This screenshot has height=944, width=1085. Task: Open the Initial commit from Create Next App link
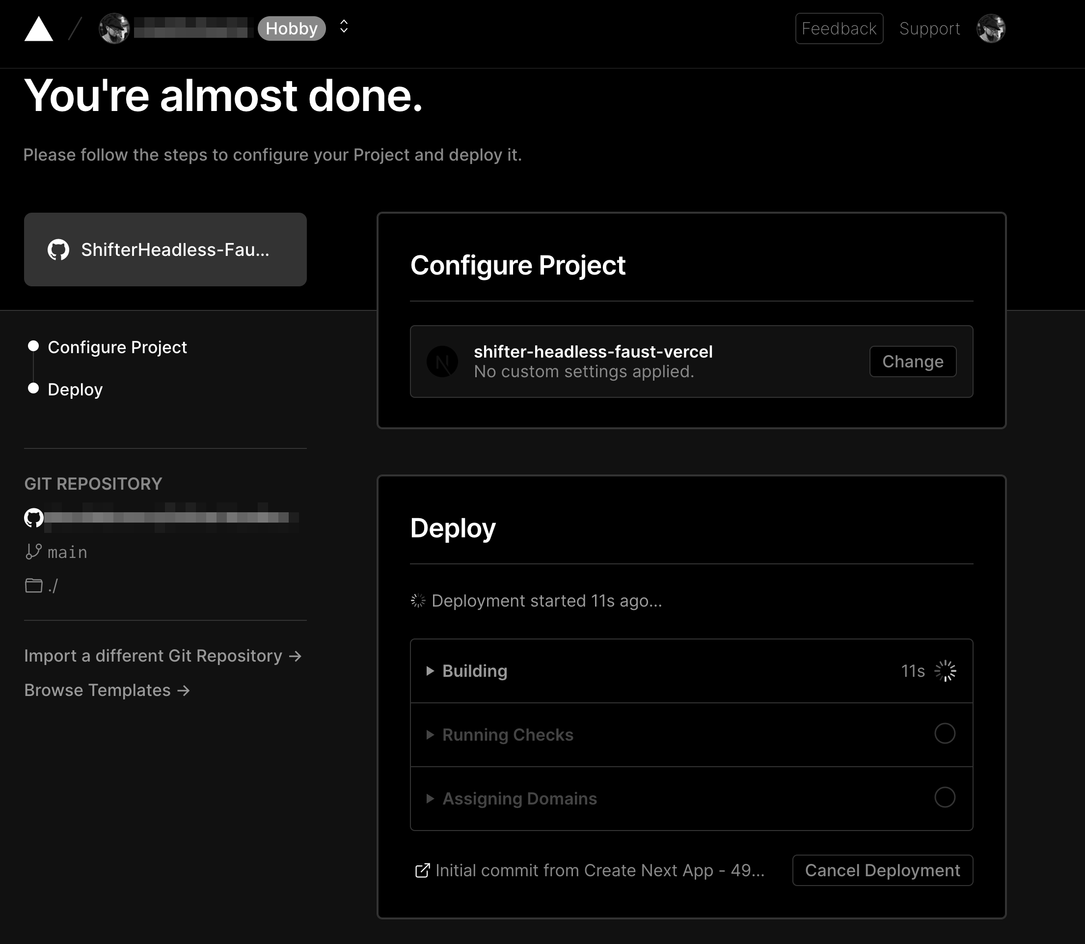click(x=599, y=870)
